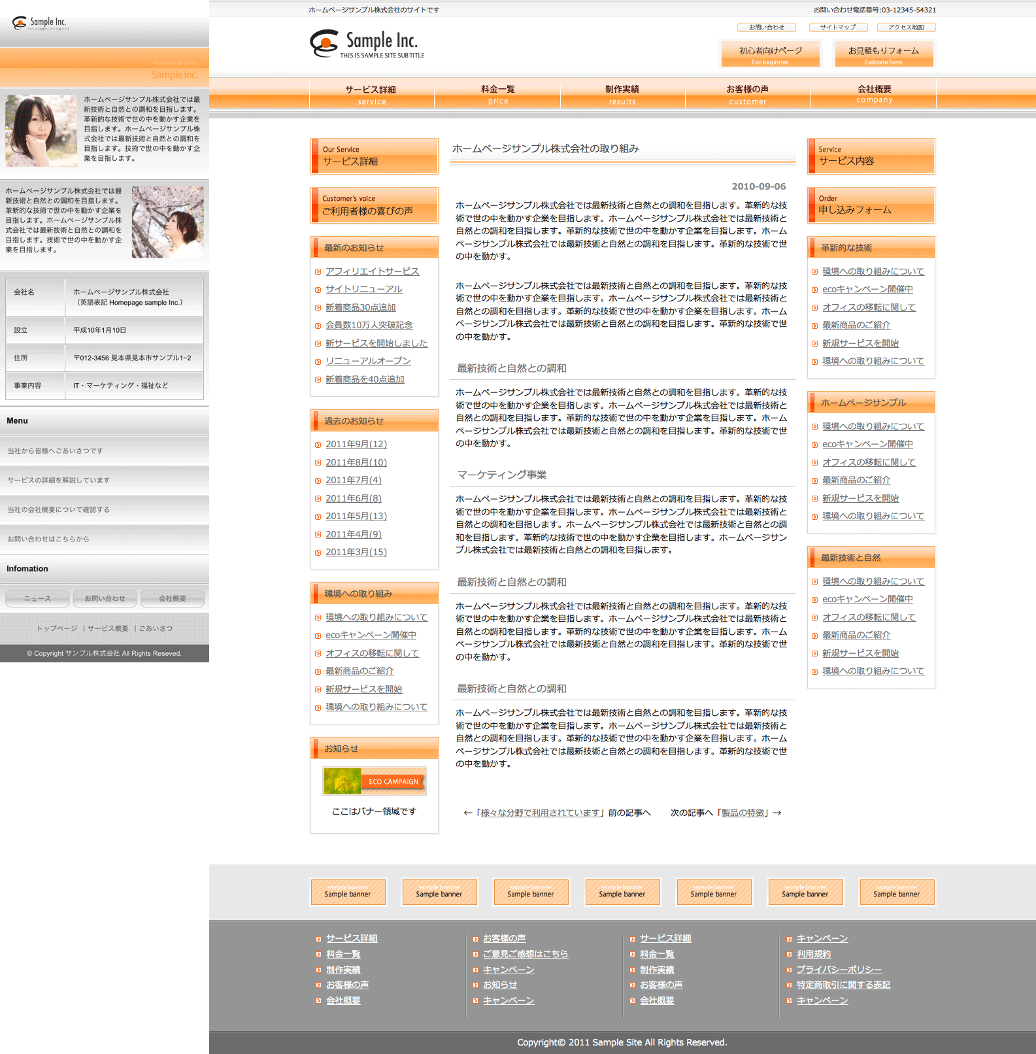Click the portrait photo of woman at top left

[x=41, y=131]
